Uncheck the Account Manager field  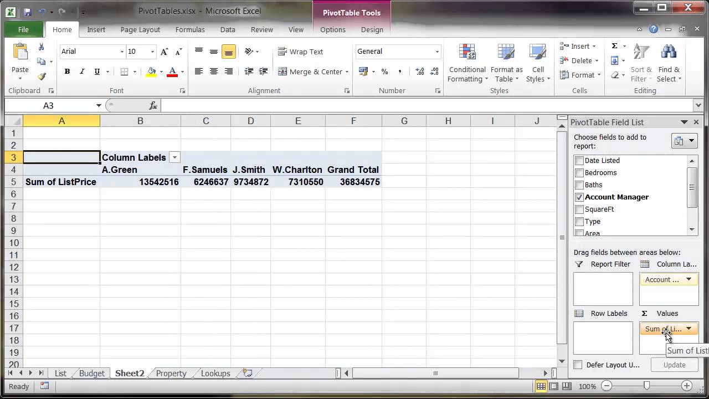(x=579, y=197)
